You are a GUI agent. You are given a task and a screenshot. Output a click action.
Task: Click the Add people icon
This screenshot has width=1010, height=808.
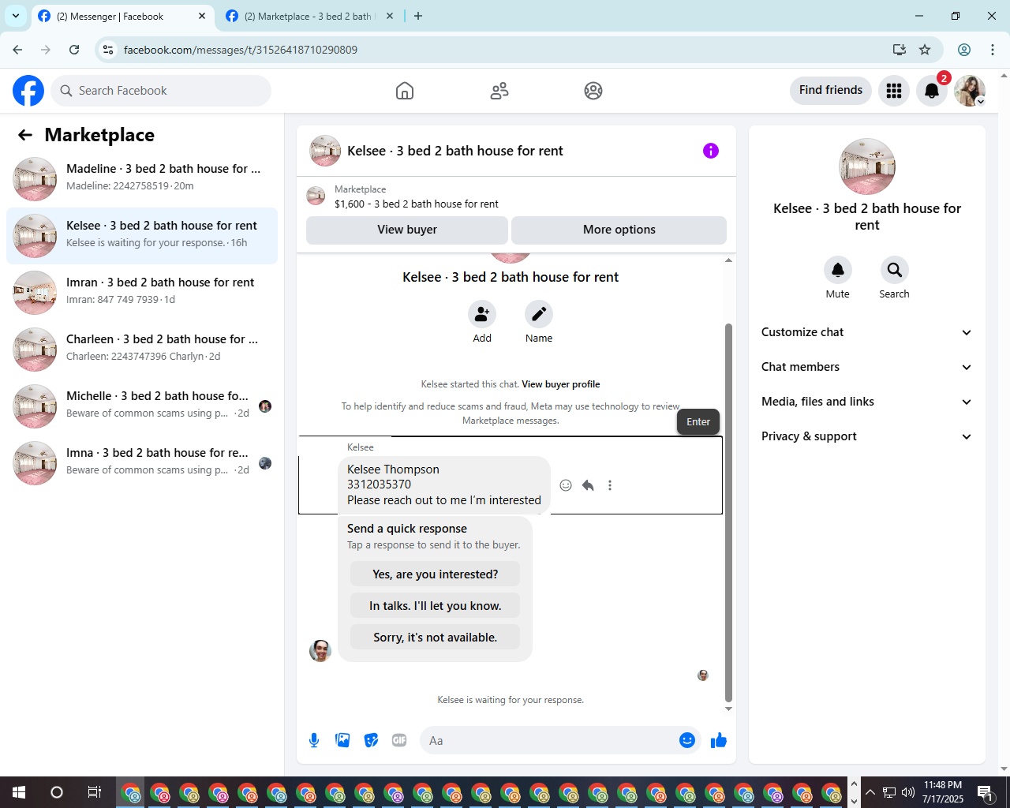click(x=482, y=314)
